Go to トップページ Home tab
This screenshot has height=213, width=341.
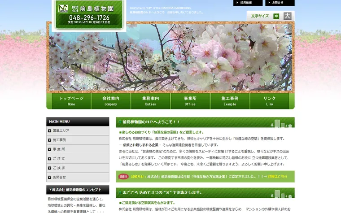(71, 101)
